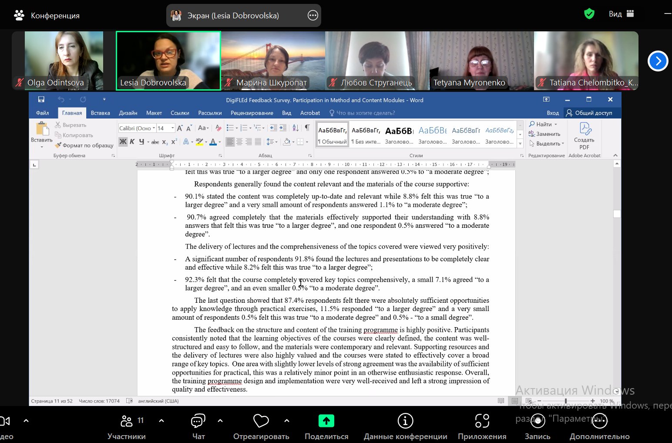Click the ribbon display options icon in Word title bar
Screen dimensions: 672x443
(546, 100)
